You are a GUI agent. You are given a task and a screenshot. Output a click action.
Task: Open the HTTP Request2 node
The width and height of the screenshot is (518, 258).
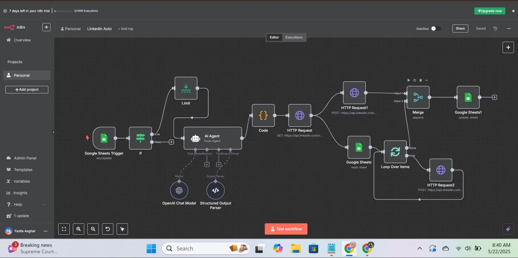tap(441, 170)
